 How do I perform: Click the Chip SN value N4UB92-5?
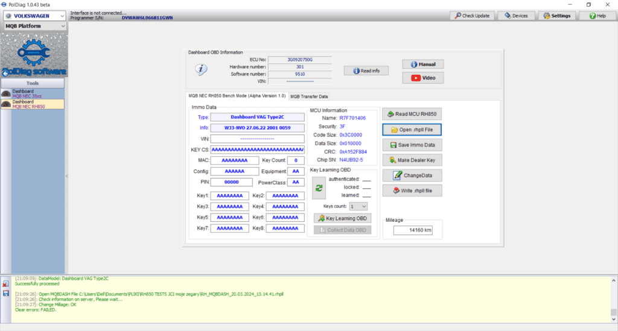(351, 160)
